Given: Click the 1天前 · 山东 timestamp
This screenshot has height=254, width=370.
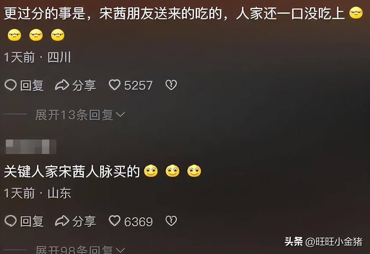Looking at the screenshot, I should click(38, 194).
